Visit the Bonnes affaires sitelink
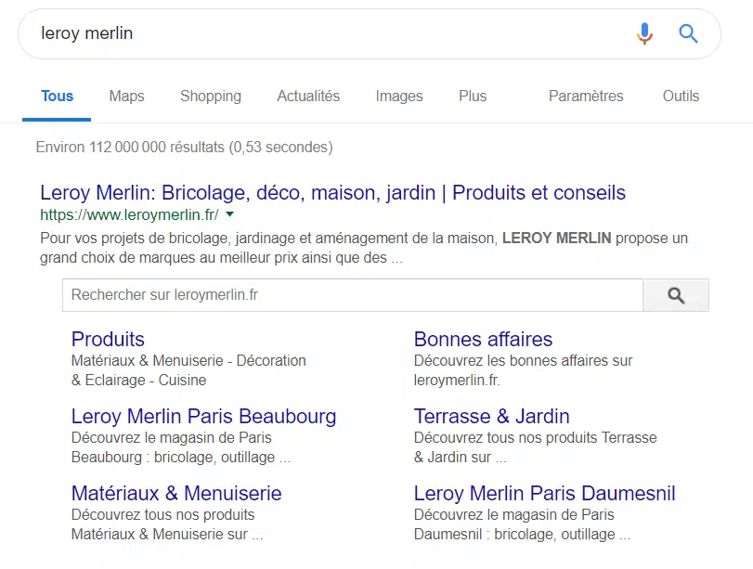Image resolution: width=753 pixels, height=569 pixels. click(x=483, y=340)
